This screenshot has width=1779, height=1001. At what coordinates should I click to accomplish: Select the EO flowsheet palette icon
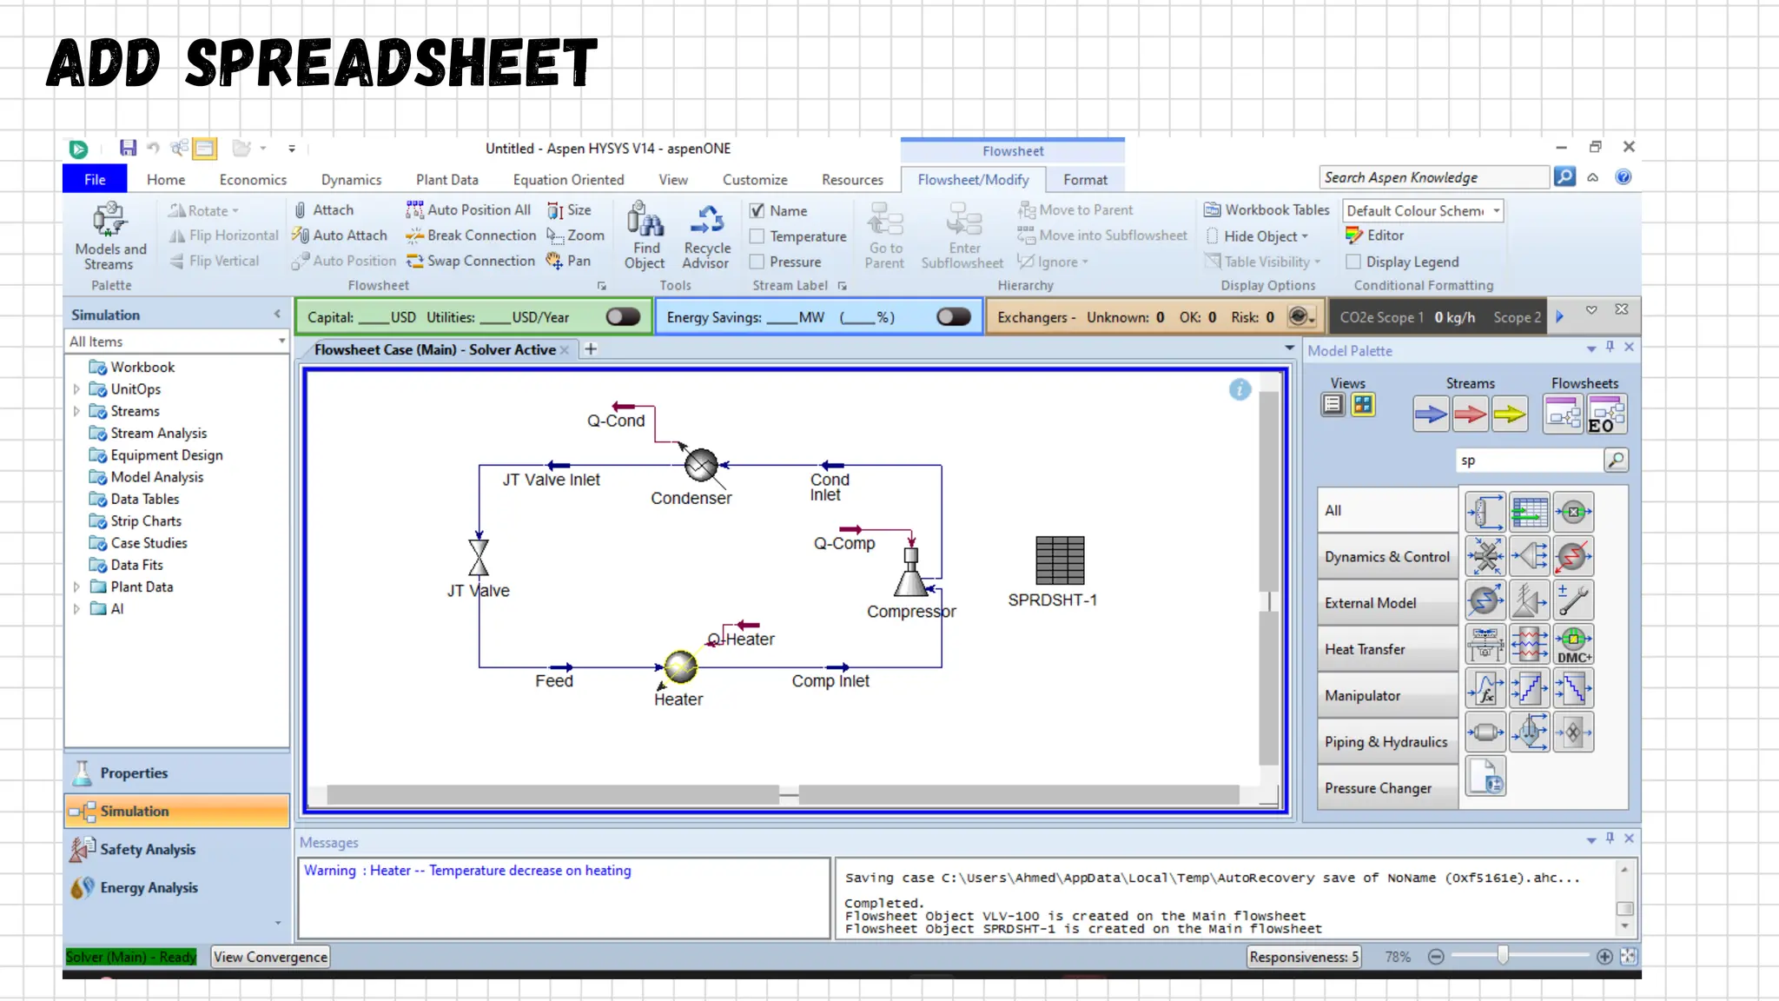pos(1606,414)
